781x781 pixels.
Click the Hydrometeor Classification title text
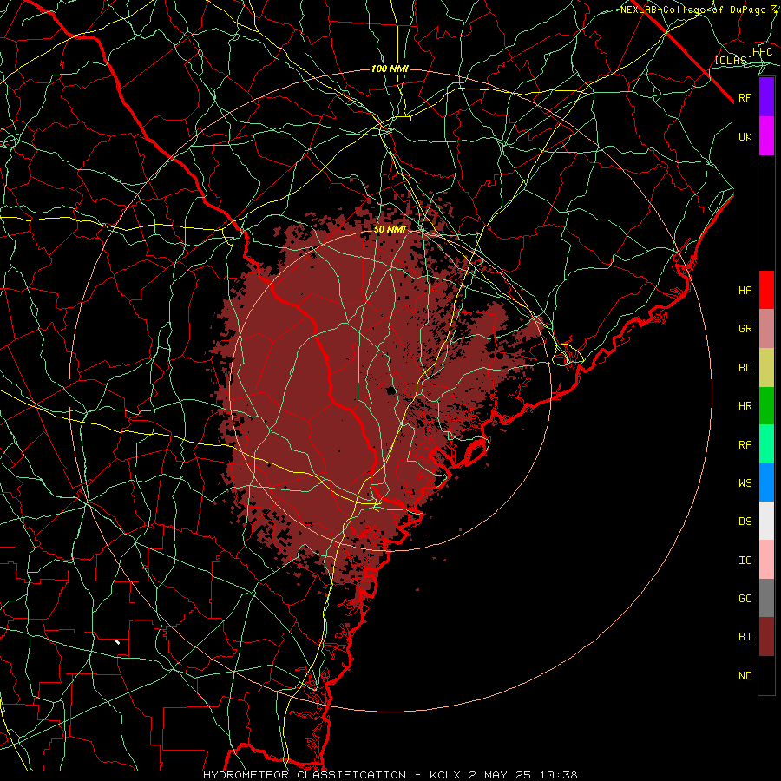[305, 775]
